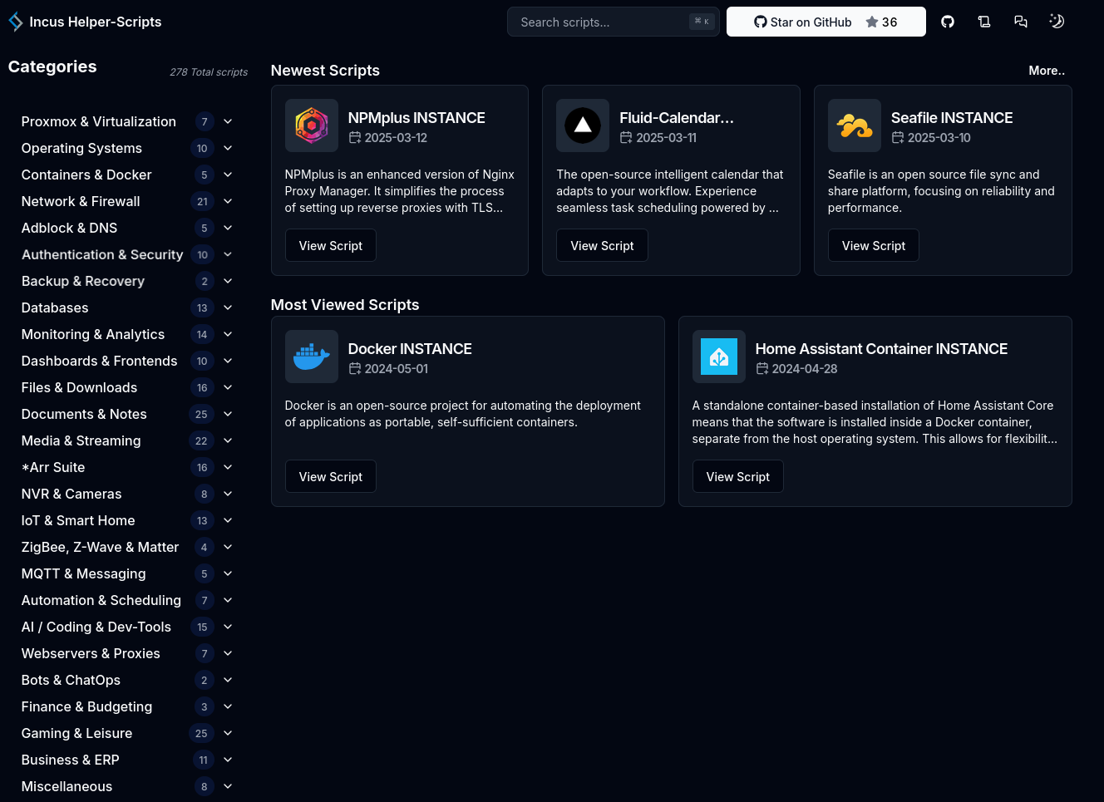Click the Documents & Notes count badge 25
1104x802 pixels.
(201, 414)
